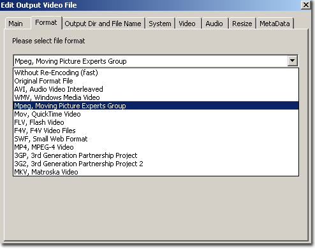This screenshot has width=315, height=249.
Task: Open the Audio tab
Action: [215, 24]
